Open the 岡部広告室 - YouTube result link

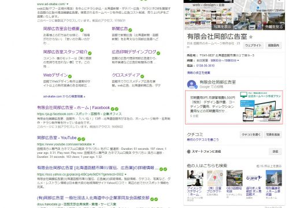(57, 138)
